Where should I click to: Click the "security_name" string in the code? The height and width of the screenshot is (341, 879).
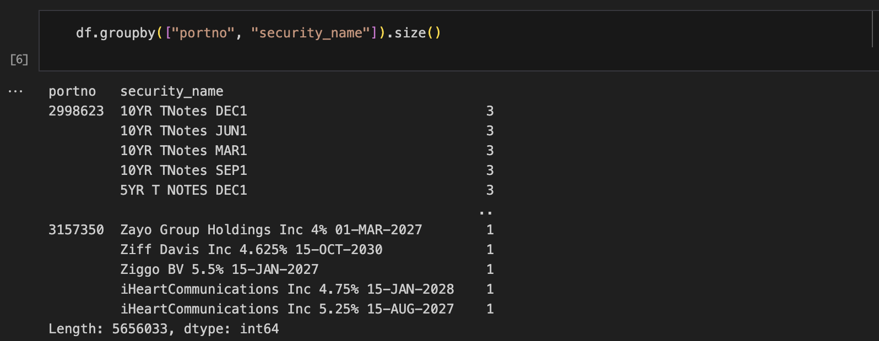(311, 33)
